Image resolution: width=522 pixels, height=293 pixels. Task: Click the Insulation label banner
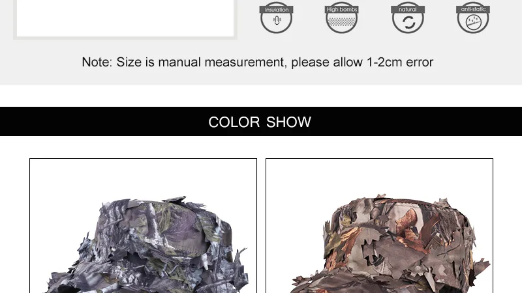[276, 9]
